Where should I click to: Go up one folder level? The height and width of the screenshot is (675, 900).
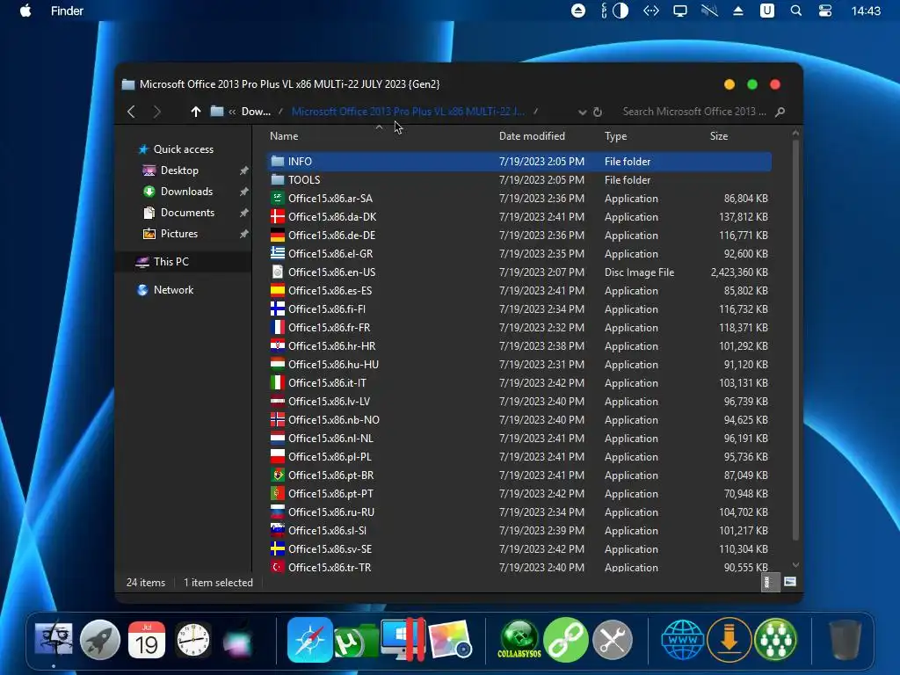point(196,112)
